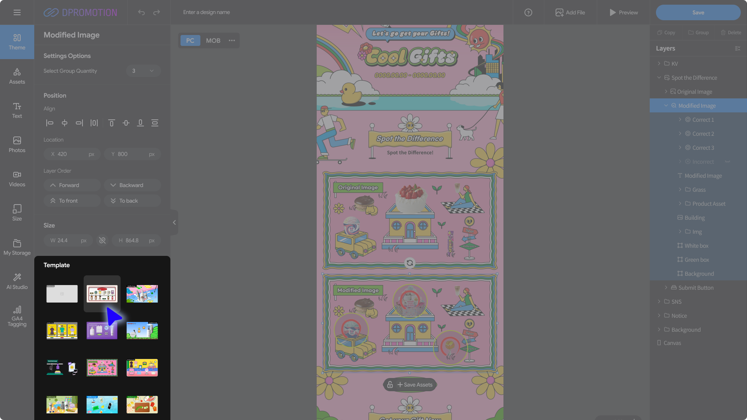The height and width of the screenshot is (420, 747).
Task: Switch to the MOB view tab
Action: [213, 40]
